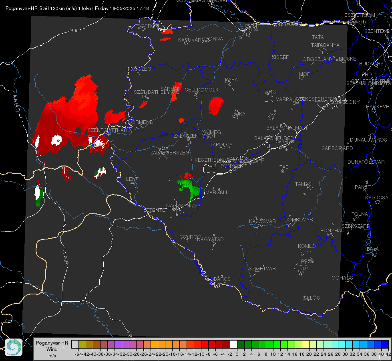
Task: Click the KOMLÓ city label
Action: tap(307, 246)
